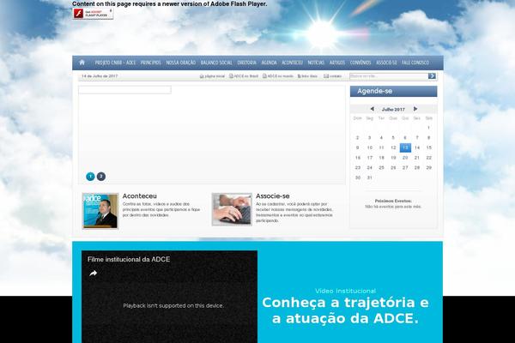Click the Conheça a trajetória headline
Viewport: 515px width, 343px height.
[x=346, y=310]
